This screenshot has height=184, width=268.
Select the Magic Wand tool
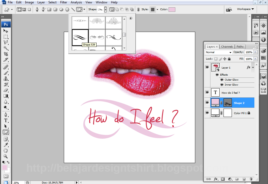click(x=6, y=48)
